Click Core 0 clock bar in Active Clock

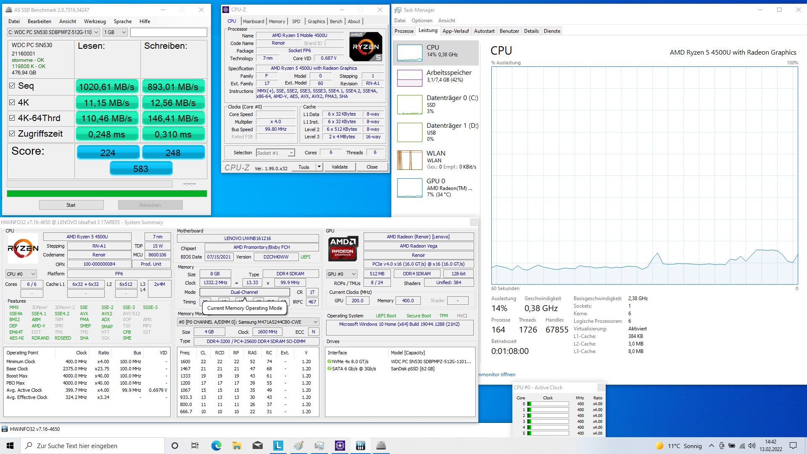pyautogui.click(x=548, y=404)
